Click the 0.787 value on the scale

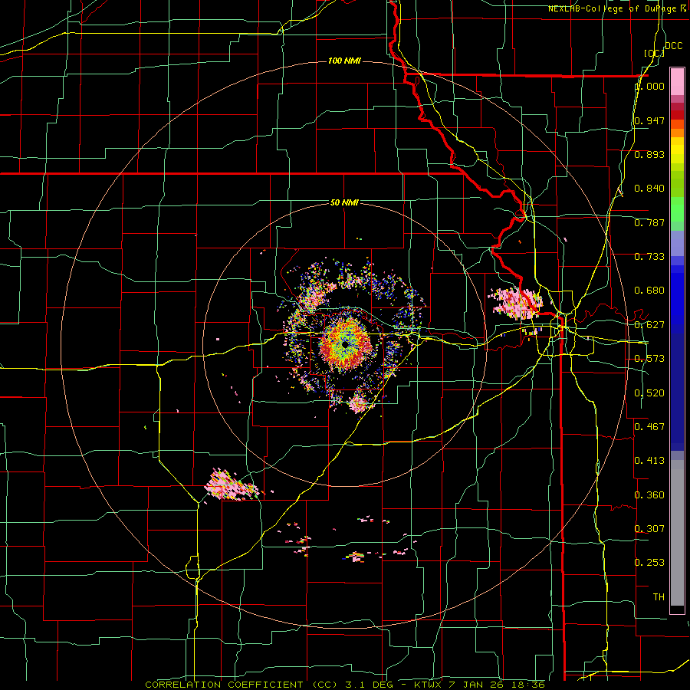[x=649, y=222]
